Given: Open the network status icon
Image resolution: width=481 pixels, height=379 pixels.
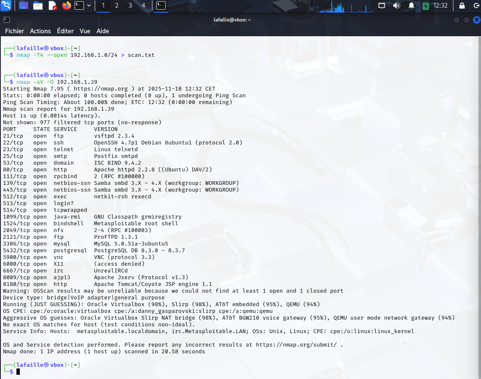Looking at the screenshot, I should pos(382,6).
